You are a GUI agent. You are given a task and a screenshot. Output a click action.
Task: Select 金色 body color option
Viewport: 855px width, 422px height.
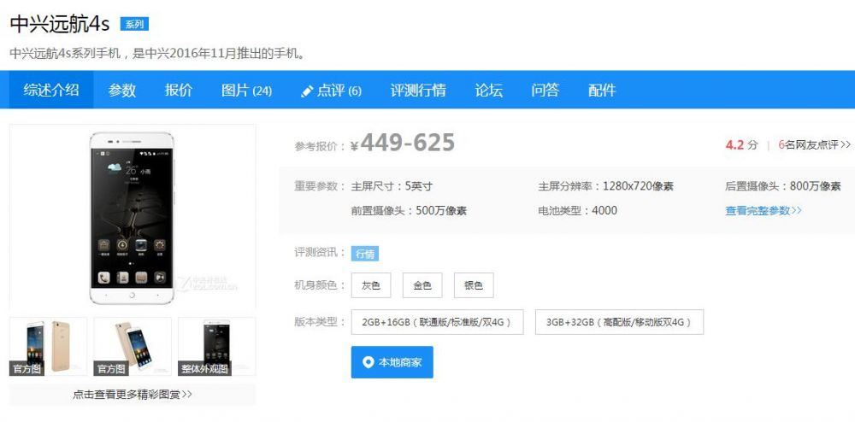pos(422,285)
